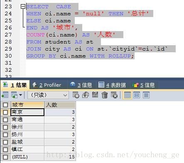Check the 南京 row checkbox
Screen dimensions: 184x163
(x=5, y=112)
